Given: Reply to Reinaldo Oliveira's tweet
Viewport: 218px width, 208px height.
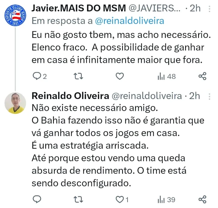Looking at the screenshot, I should [36, 199].
